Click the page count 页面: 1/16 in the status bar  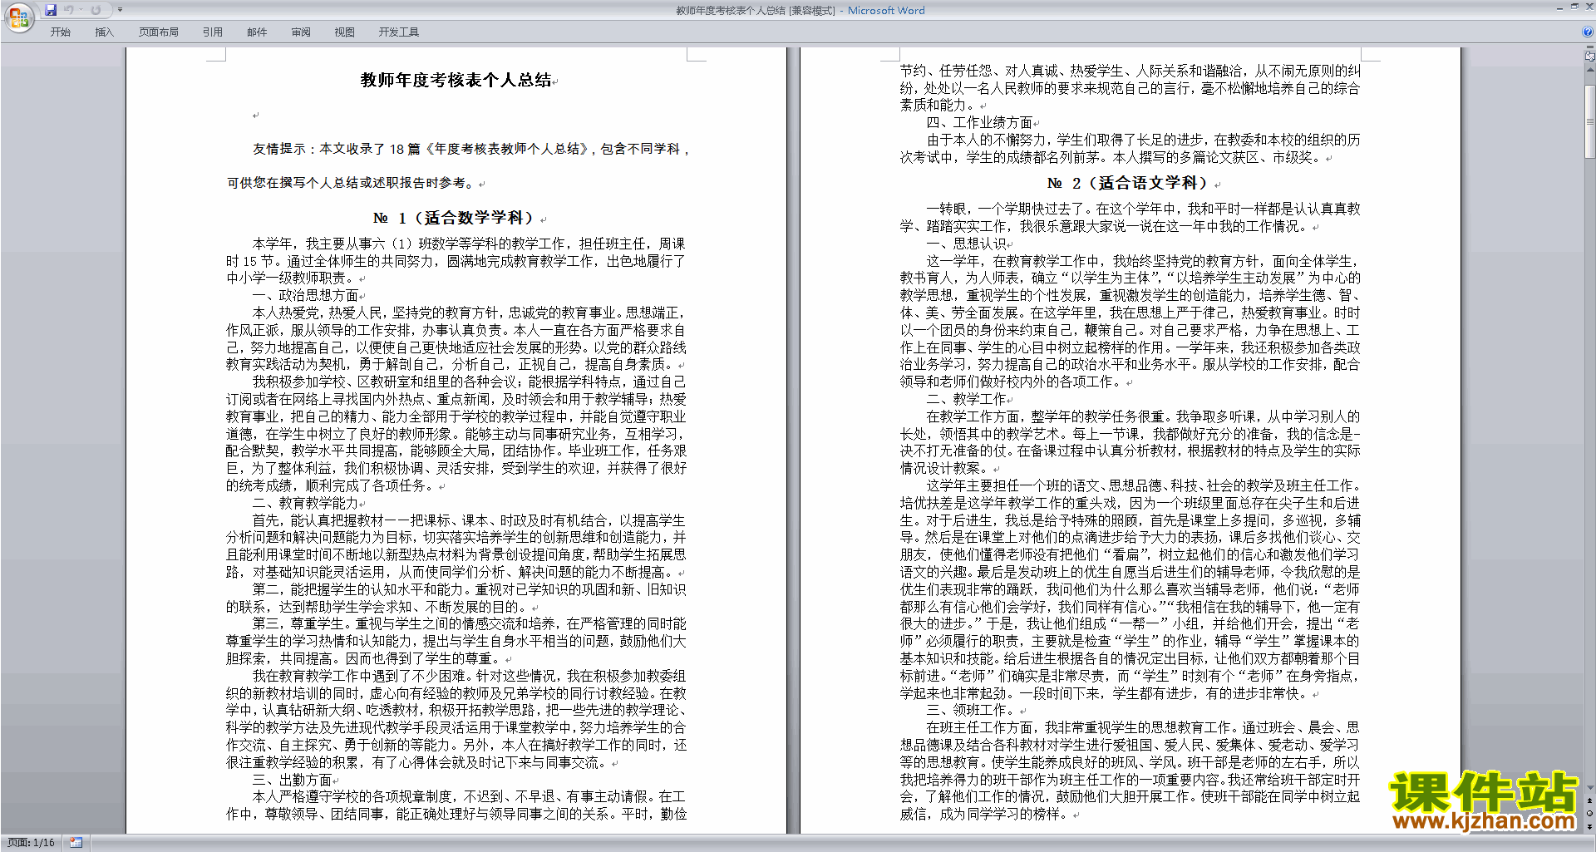31,843
